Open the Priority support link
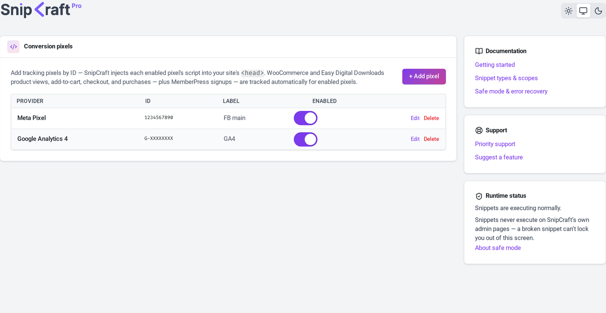 point(495,144)
